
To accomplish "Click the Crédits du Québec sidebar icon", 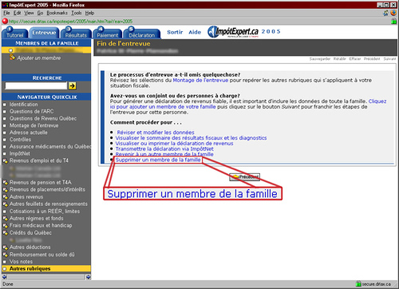I will click(5, 232).
